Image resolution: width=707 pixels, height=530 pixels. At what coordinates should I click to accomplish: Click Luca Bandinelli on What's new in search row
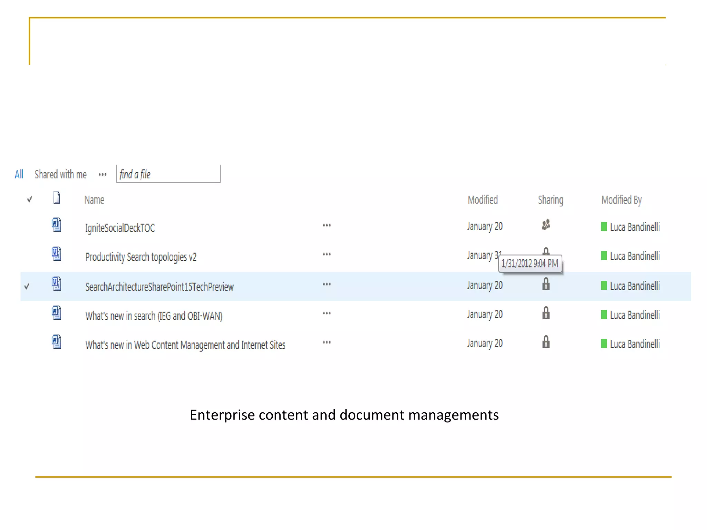click(x=635, y=315)
